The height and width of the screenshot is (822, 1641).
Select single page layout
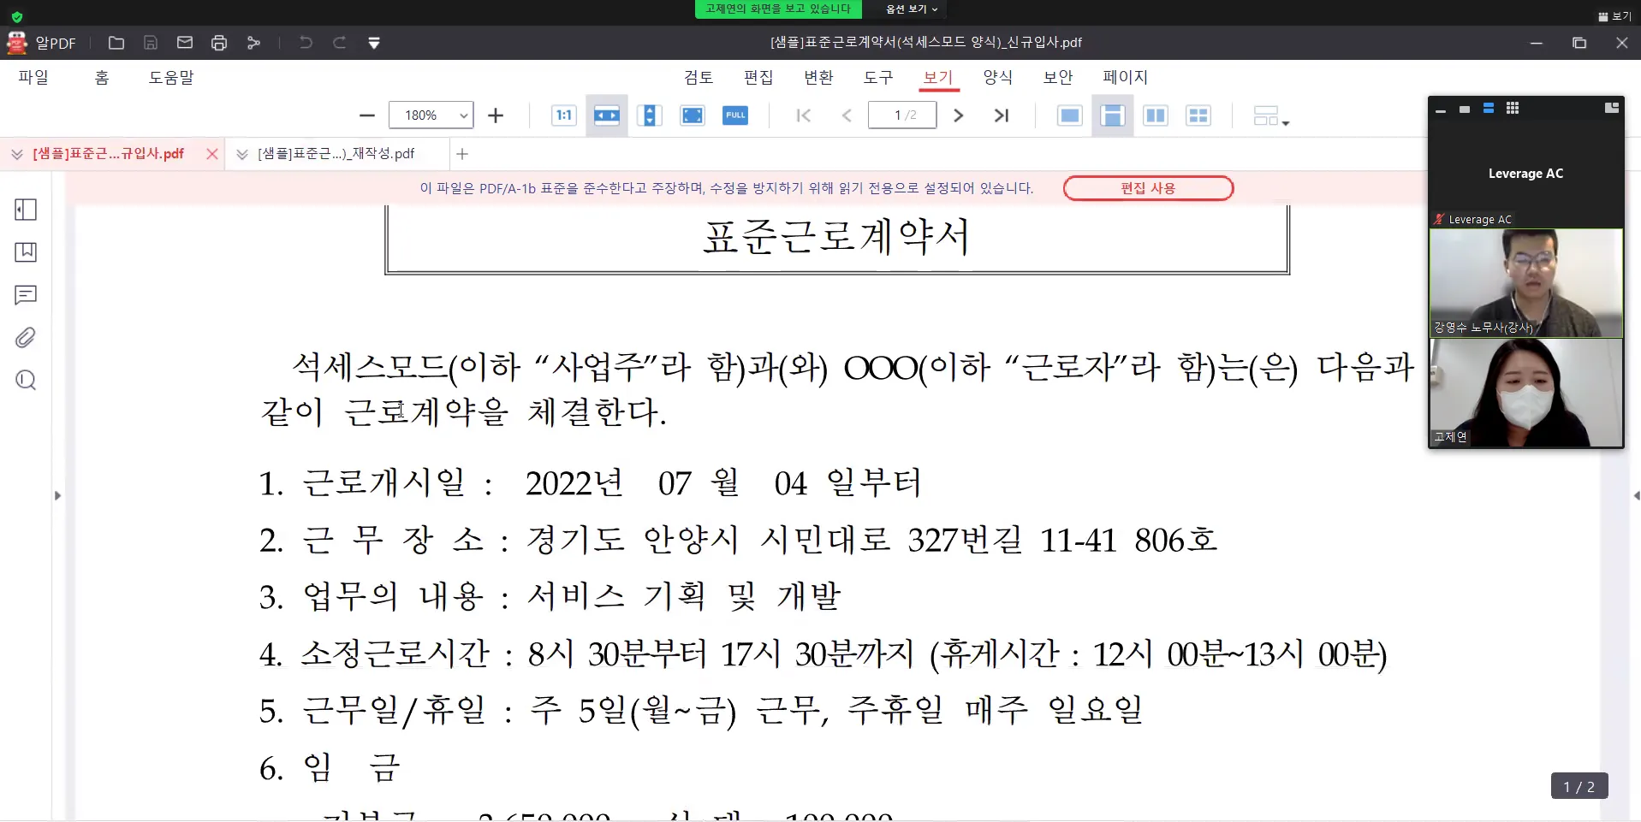point(1070,115)
